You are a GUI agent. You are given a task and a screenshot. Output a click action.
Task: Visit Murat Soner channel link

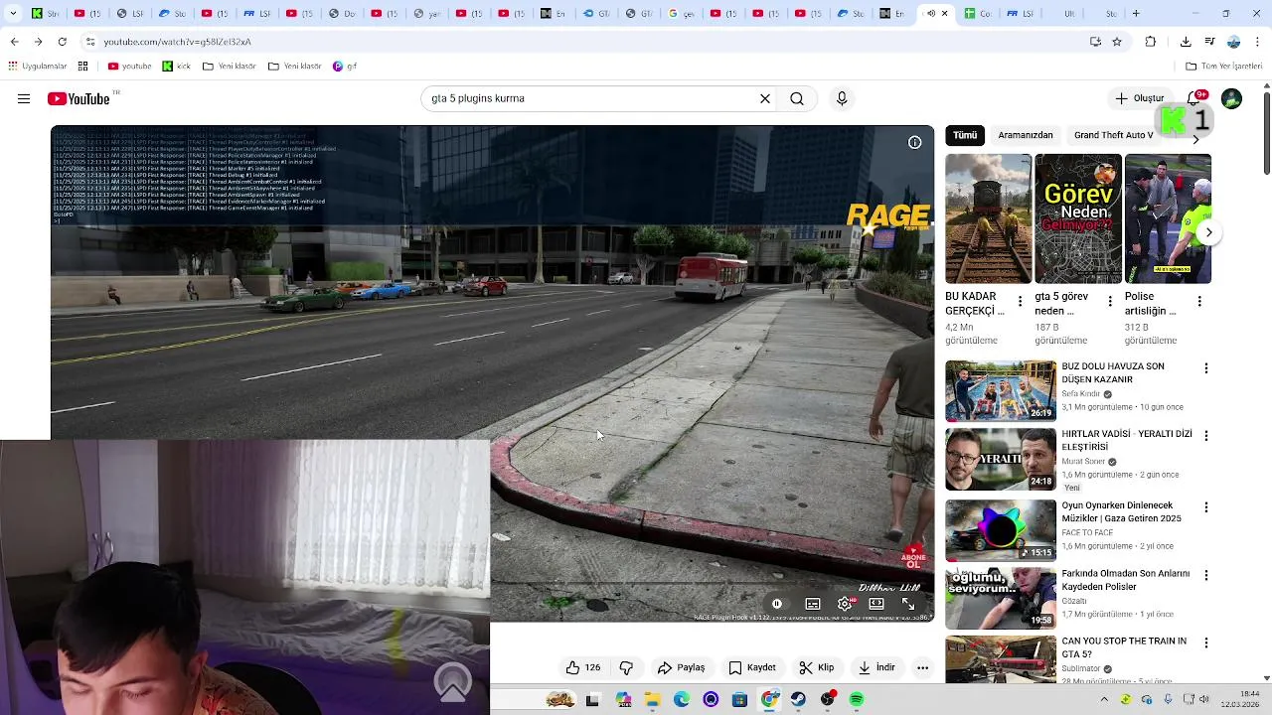(1086, 462)
